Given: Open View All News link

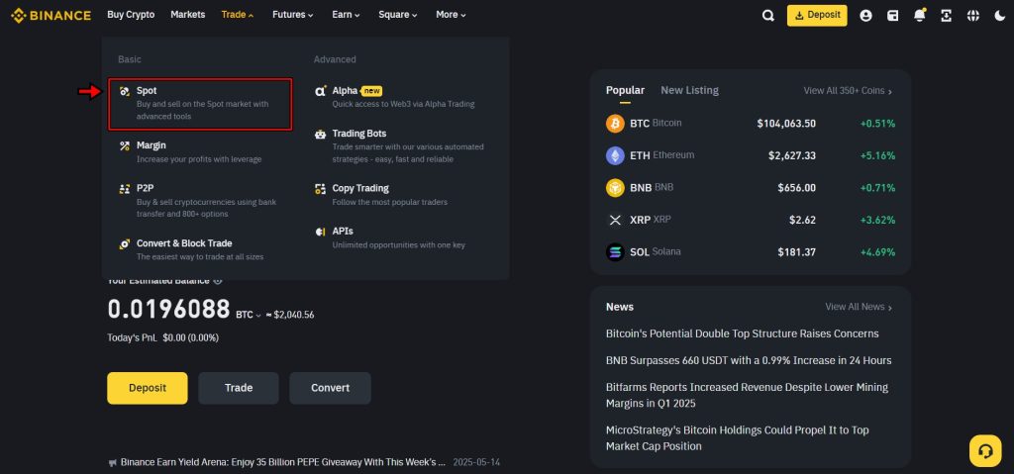Looking at the screenshot, I should pos(859,307).
